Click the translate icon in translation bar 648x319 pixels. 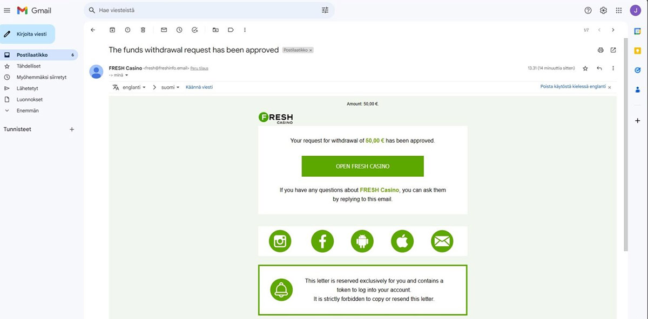(x=116, y=87)
